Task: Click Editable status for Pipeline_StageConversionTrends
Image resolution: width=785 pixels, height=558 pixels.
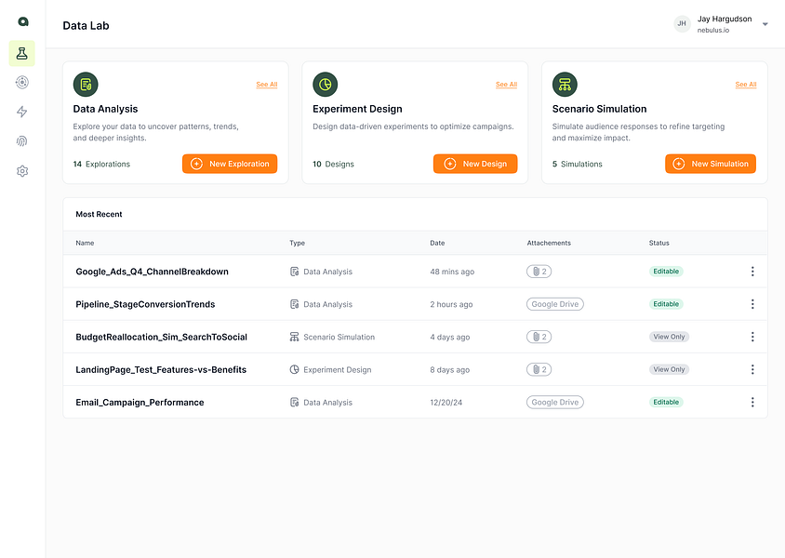Action: point(666,304)
